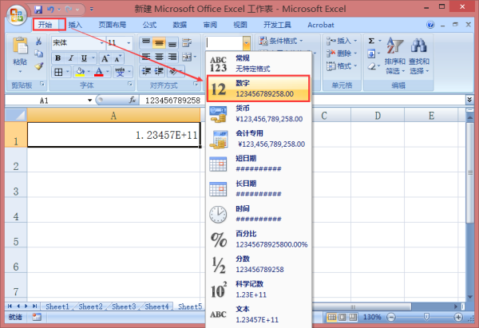Open the 插入 Insert tab
Image resolution: width=479 pixels, height=328 pixels.
tap(75, 25)
